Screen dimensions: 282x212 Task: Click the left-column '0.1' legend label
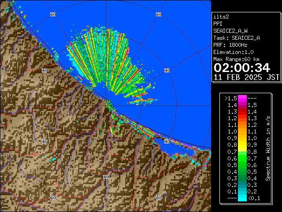(232, 192)
